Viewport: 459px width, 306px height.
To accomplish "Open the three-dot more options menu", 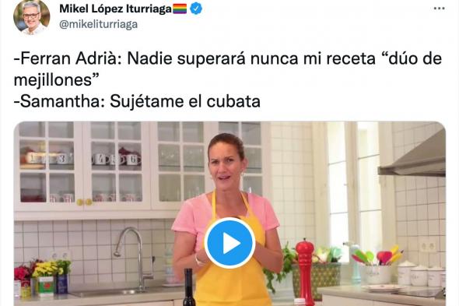I will 439,9.
